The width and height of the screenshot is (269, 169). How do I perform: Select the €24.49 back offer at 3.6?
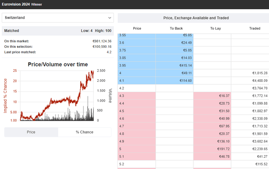[174, 43]
